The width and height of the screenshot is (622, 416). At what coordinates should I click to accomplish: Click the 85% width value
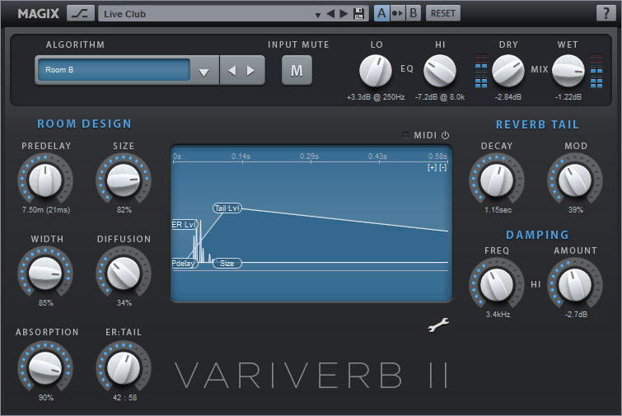click(46, 303)
